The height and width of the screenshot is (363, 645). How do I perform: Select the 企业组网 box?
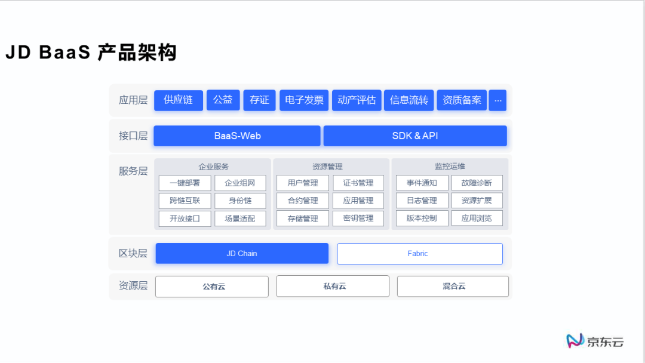click(x=240, y=183)
